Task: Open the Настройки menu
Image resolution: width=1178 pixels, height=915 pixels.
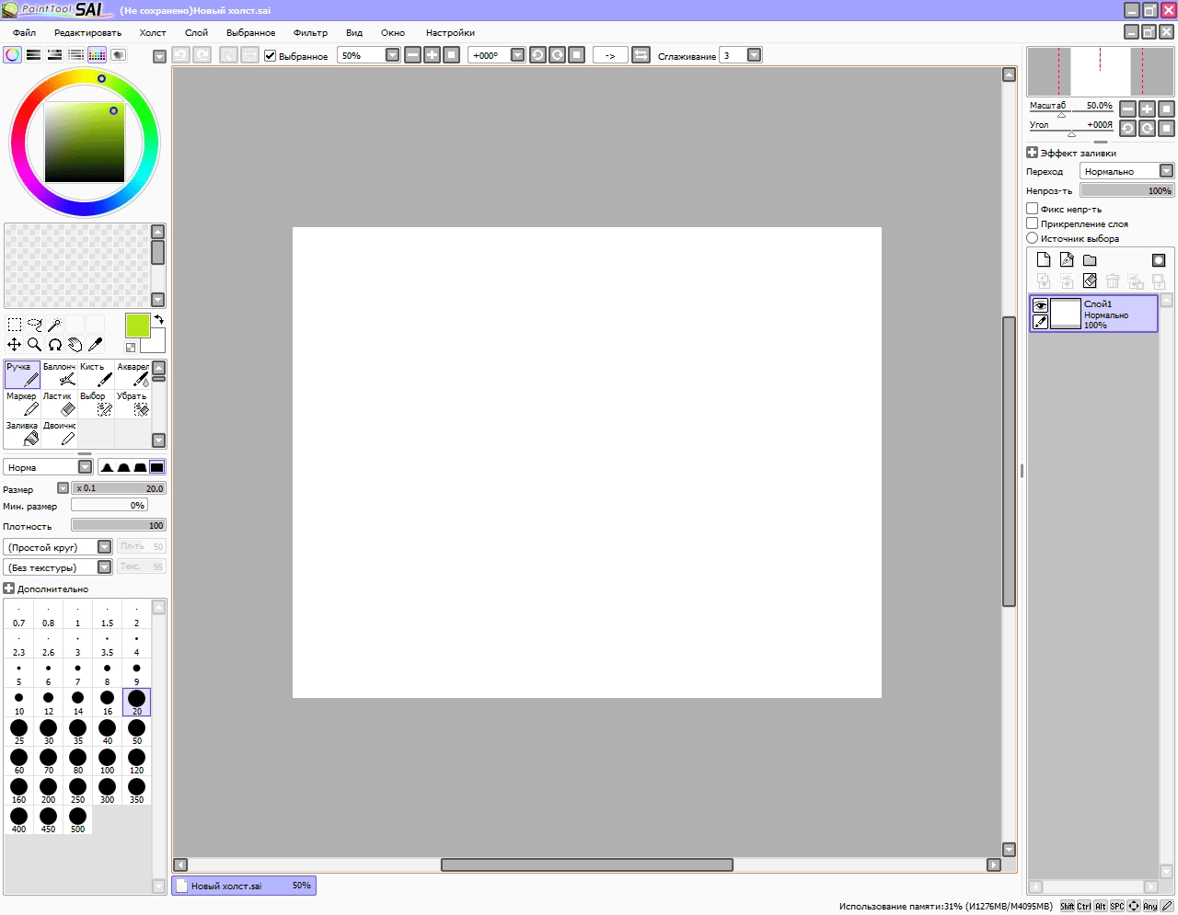Action: click(x=450, y=32)
